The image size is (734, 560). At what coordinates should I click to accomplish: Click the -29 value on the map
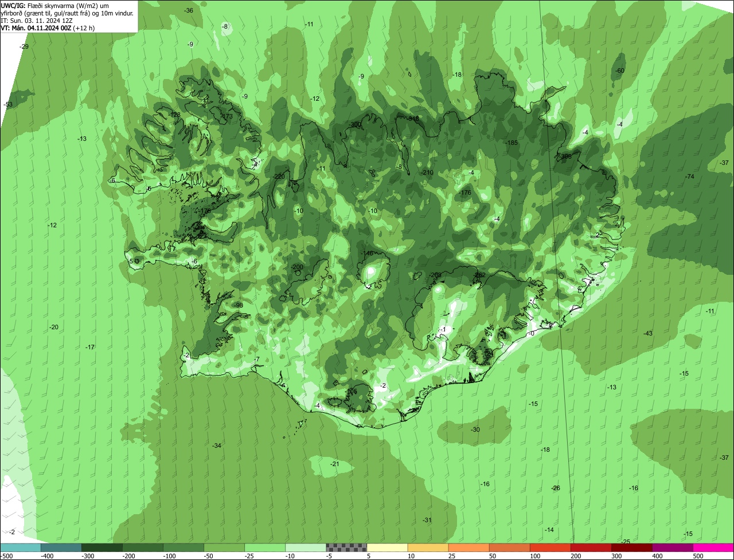(24, 46)
